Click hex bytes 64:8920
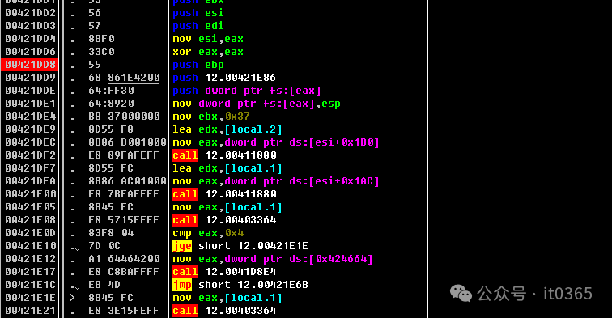 (x=111, y=104)
